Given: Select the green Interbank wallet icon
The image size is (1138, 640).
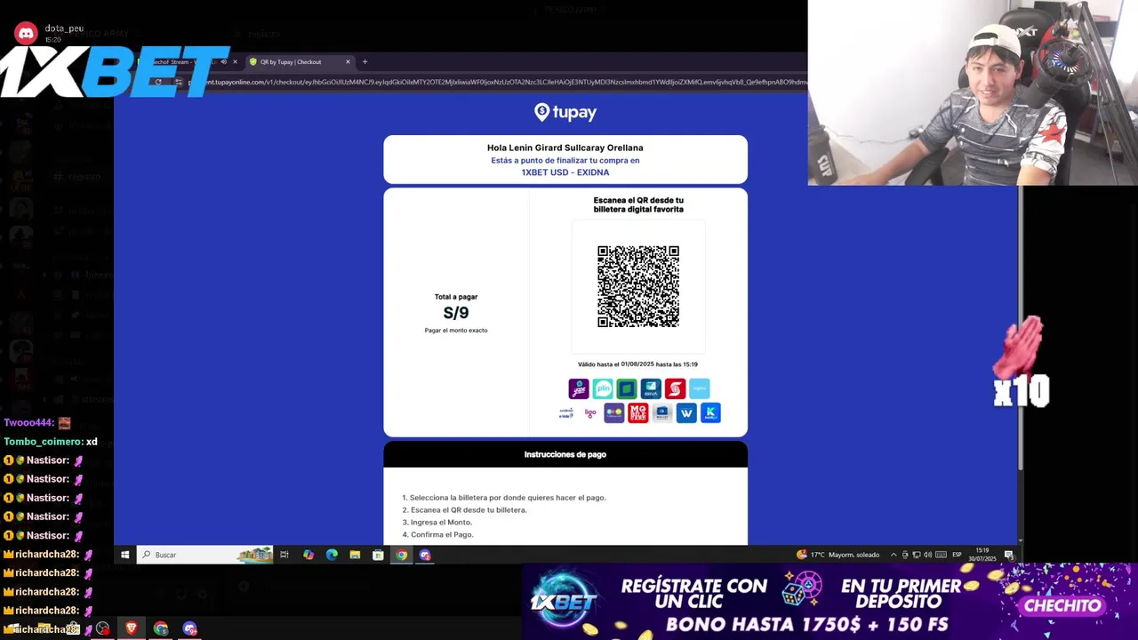Looking at the screenshot, I should [627, 388].
